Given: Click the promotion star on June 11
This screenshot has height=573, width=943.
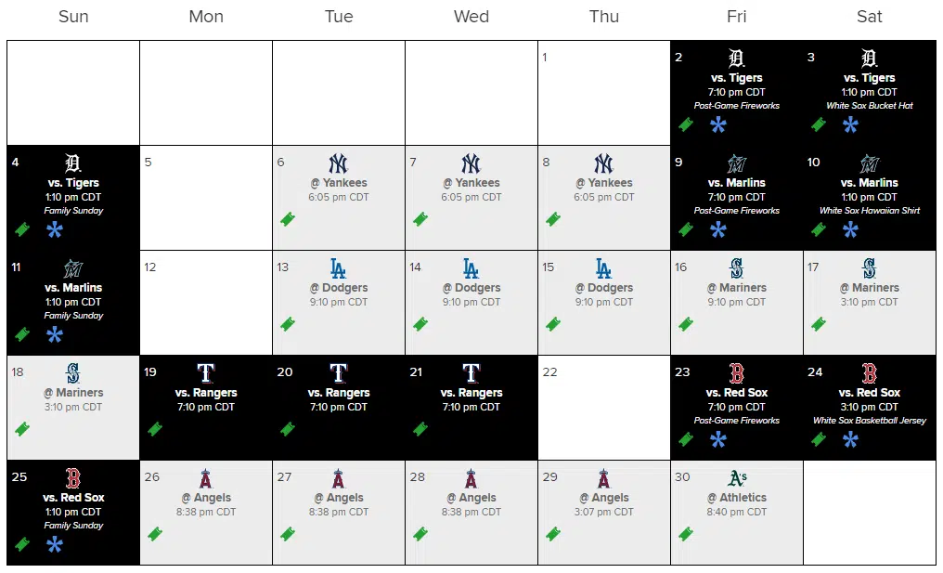Looking at the screenshot, I should 55,334.
